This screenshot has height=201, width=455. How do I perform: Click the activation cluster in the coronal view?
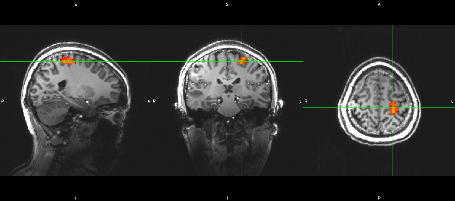(x=242, y=61)
